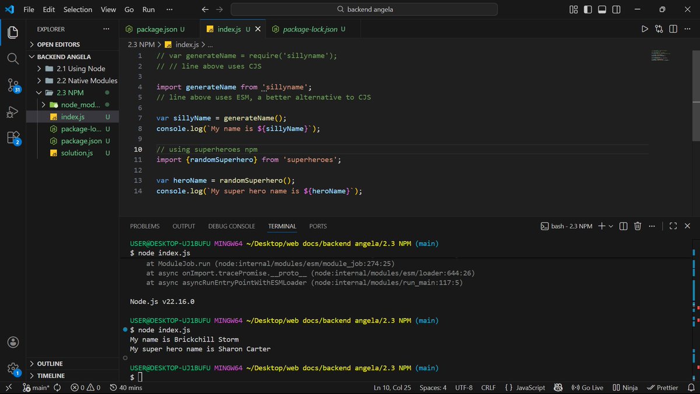Image resolution: width=700 pixels, height=394 pixels.
Task: Go to line via Ln 10, Col 25
Action: point(392,388)
